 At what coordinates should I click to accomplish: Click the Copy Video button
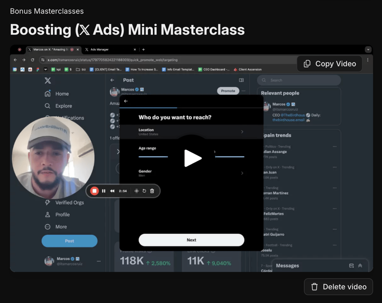[x=330, y=64]
